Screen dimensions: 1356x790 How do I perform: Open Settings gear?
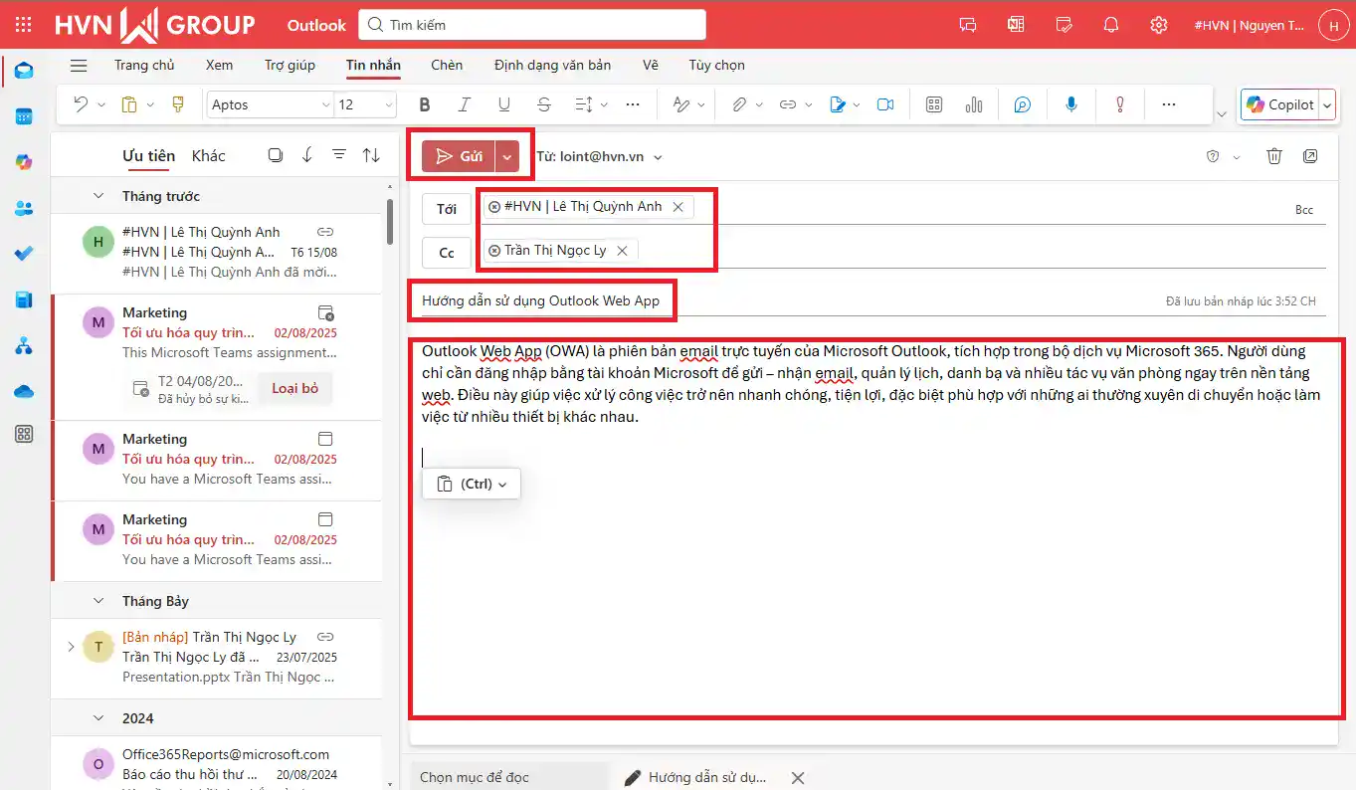(1159, 25)
